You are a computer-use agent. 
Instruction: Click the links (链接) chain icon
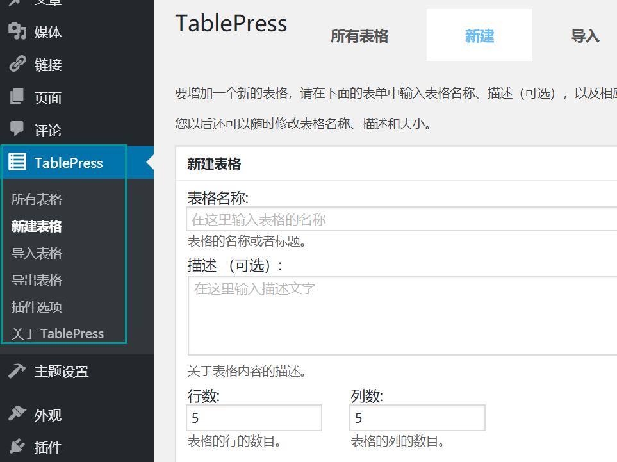coord(17,63)
